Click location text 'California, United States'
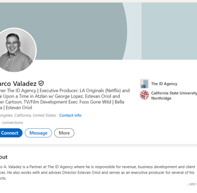 [x=35, y=115]
